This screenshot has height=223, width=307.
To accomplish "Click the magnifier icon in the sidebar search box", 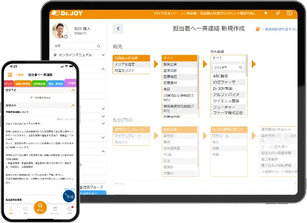I will (x=99, y=46).
